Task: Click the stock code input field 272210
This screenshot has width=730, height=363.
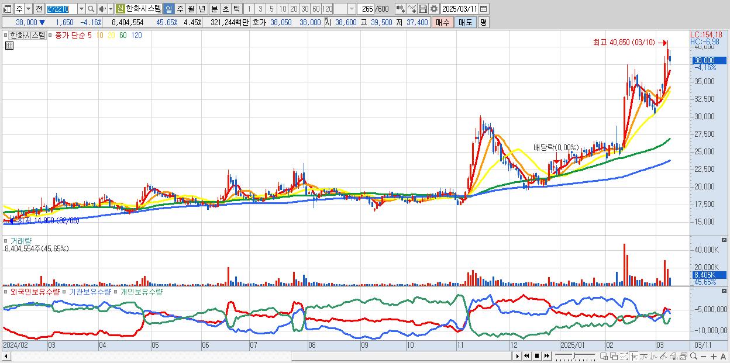Action: [x=61, y=9]
